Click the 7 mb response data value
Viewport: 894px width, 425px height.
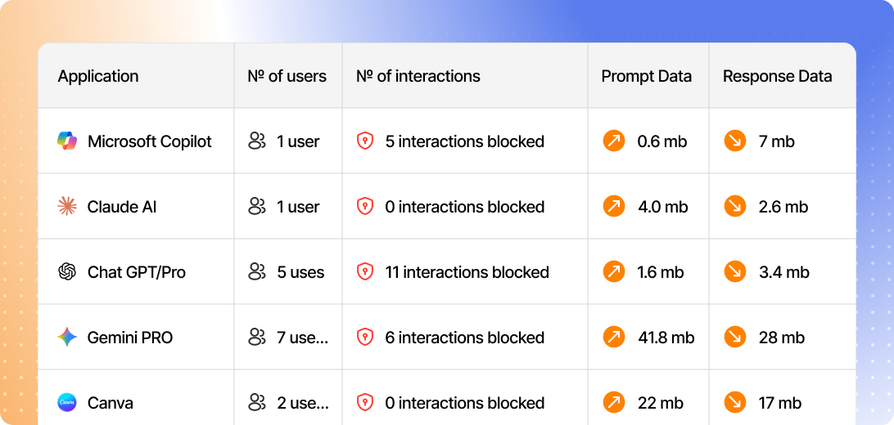(x=777, y=141)
